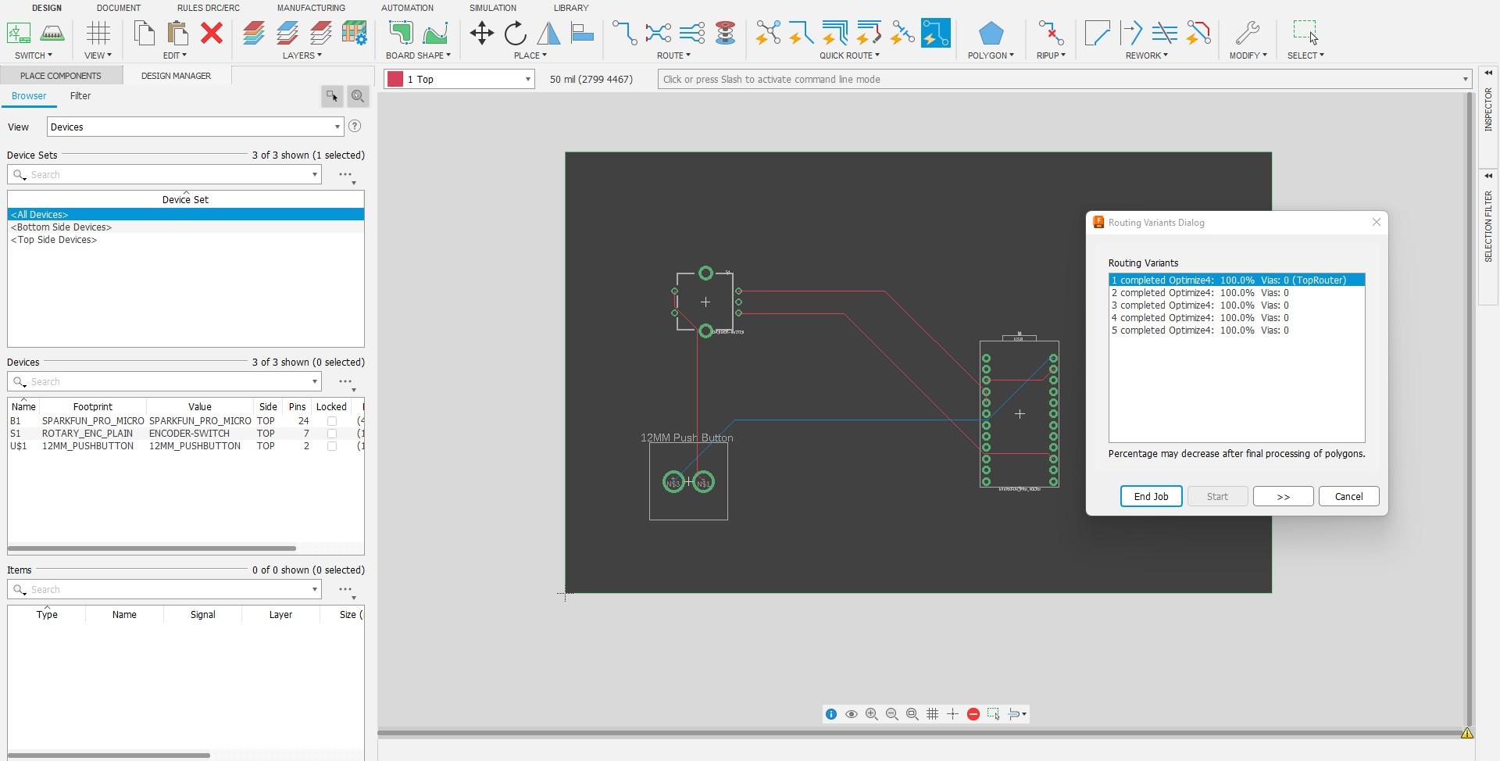Image resolution: width=1500 pixels, height=761 pixels.
Task: Open the Place Components panel tab
Action: pyautogui.click(x=61, y=76)
